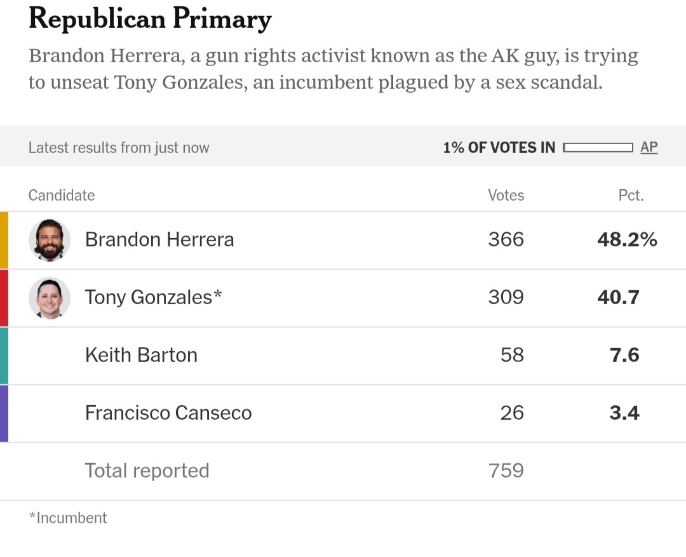686x557 pixels.
Task: Click Brandon Herrera's profile photo
Action: [50, 240]
